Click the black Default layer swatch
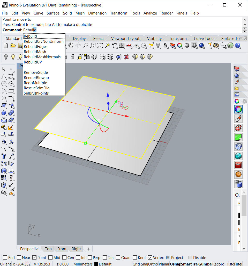This screenshot has width=248, height=266. tap(96, 264)
